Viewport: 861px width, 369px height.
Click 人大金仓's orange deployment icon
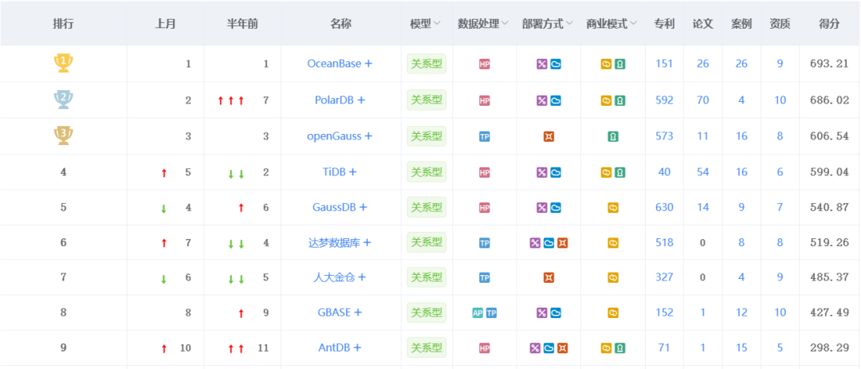coord(548,278)
